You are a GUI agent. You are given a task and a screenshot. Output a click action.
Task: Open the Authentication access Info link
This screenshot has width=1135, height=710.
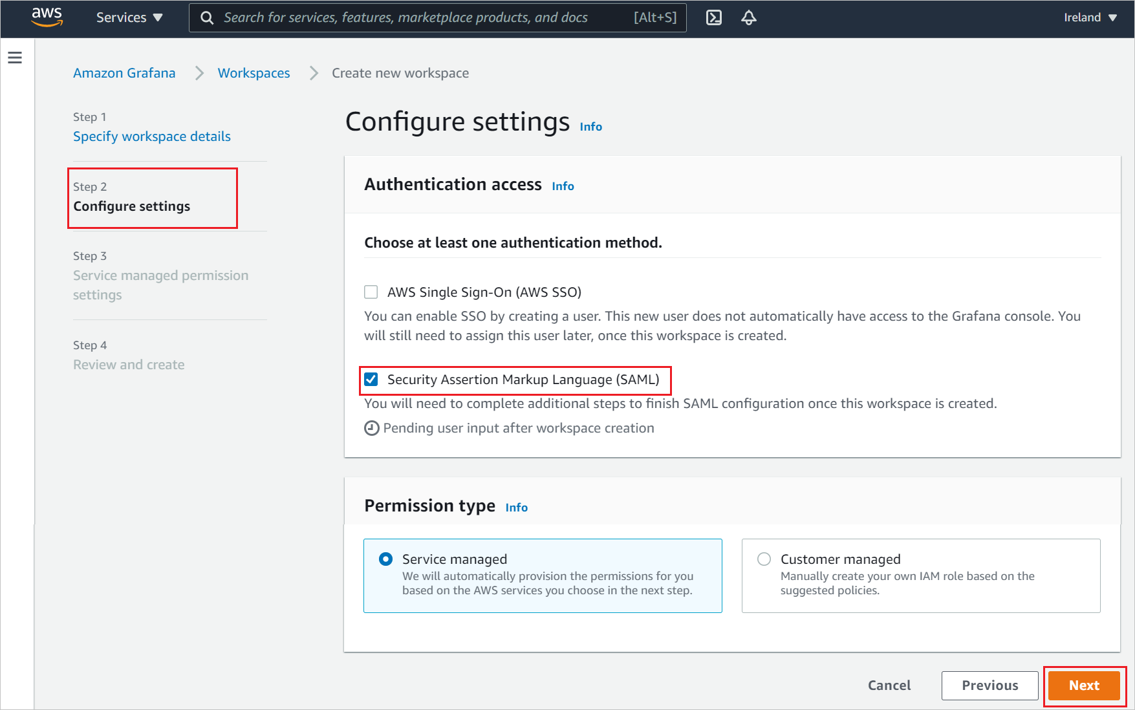pos(562,186)
